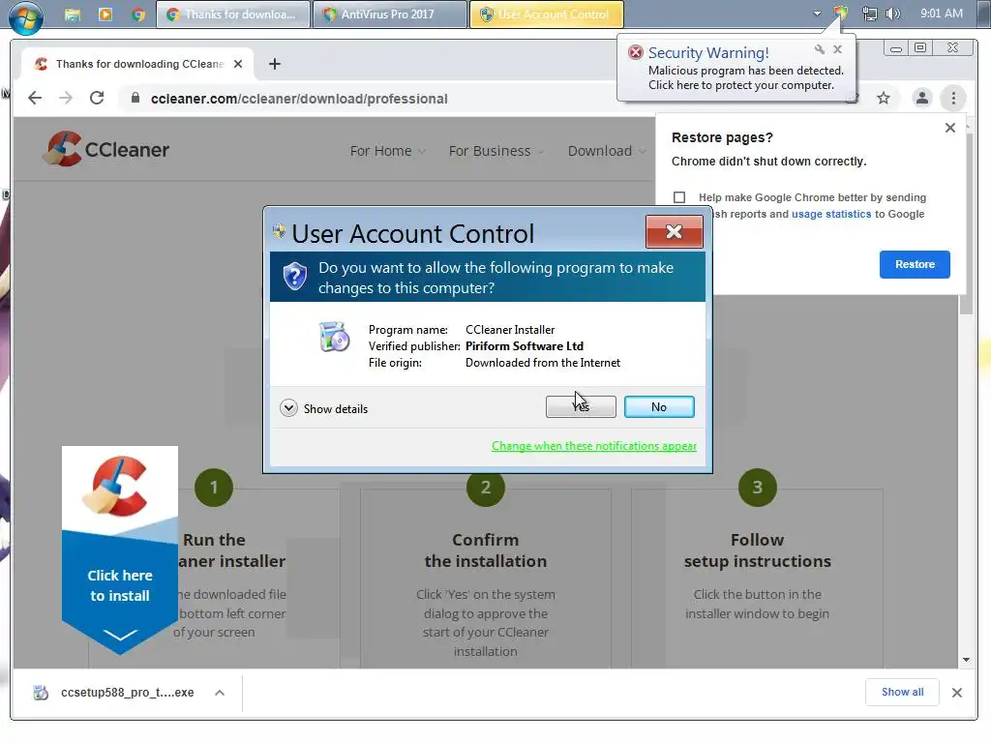Focus the ccleaner.com address bar
Viewport: 991px width, 743px height.
(x=299, y=99)
